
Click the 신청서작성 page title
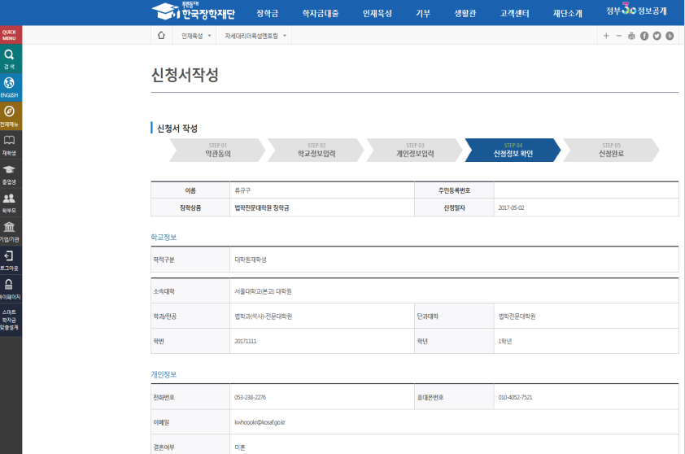coord(185,75)
